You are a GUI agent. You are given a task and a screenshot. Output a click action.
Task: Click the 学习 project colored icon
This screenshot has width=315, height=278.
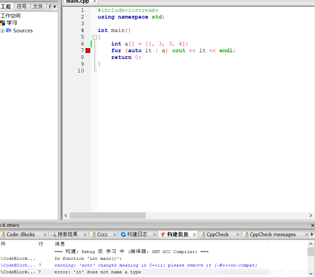[x=2, y=23]
